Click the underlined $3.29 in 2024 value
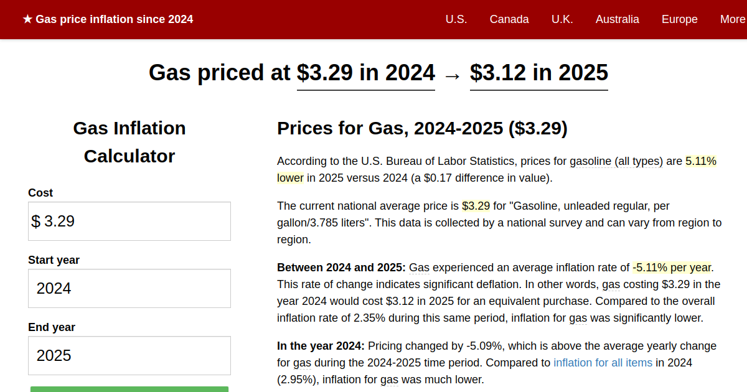Image resolution: width=747 pixels, height=392 pixels. [x=365, y=73]
